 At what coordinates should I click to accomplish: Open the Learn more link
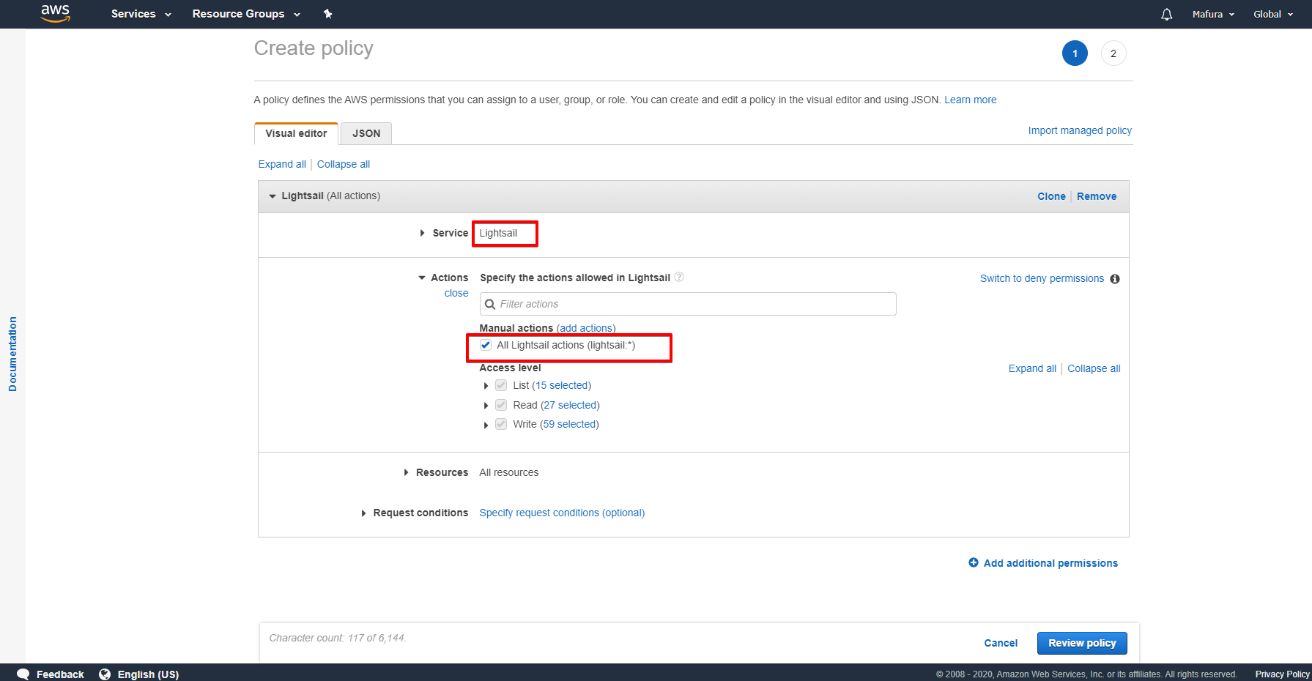970,100
